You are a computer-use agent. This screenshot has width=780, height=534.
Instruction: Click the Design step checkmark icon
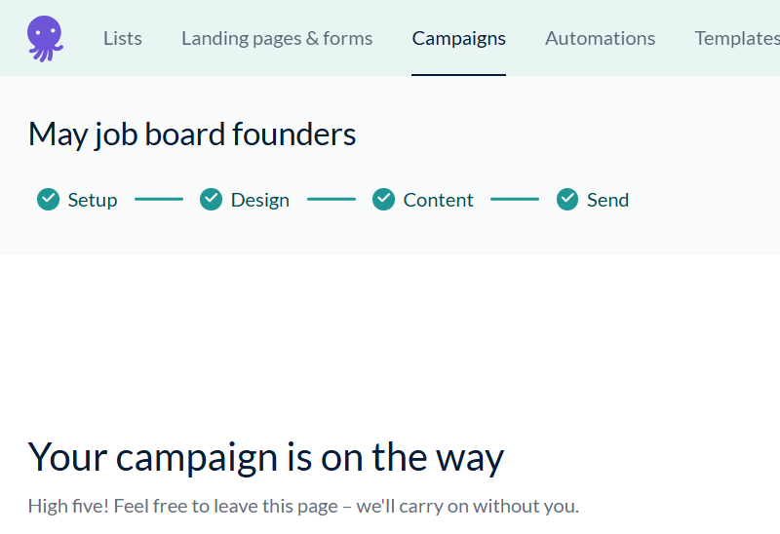[211, 200]
